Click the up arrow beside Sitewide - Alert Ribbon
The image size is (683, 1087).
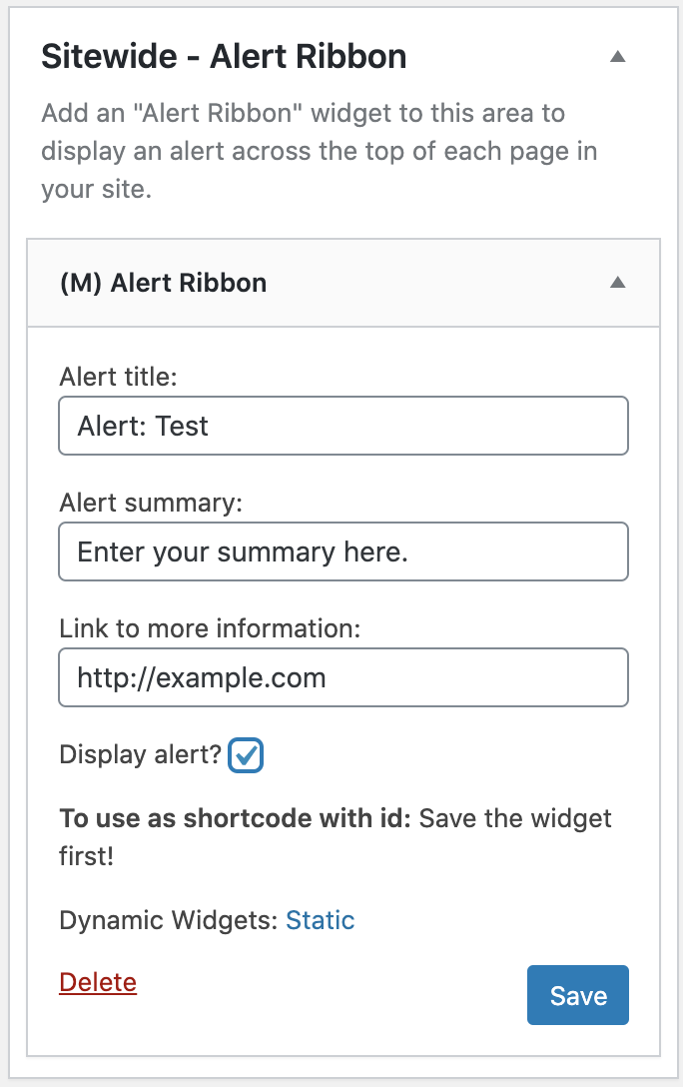pyautogui.click(x=617, y=57)
